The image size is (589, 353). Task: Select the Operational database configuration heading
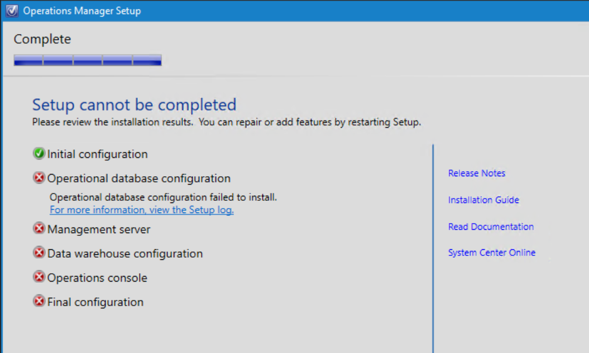(x=138, y=178)
